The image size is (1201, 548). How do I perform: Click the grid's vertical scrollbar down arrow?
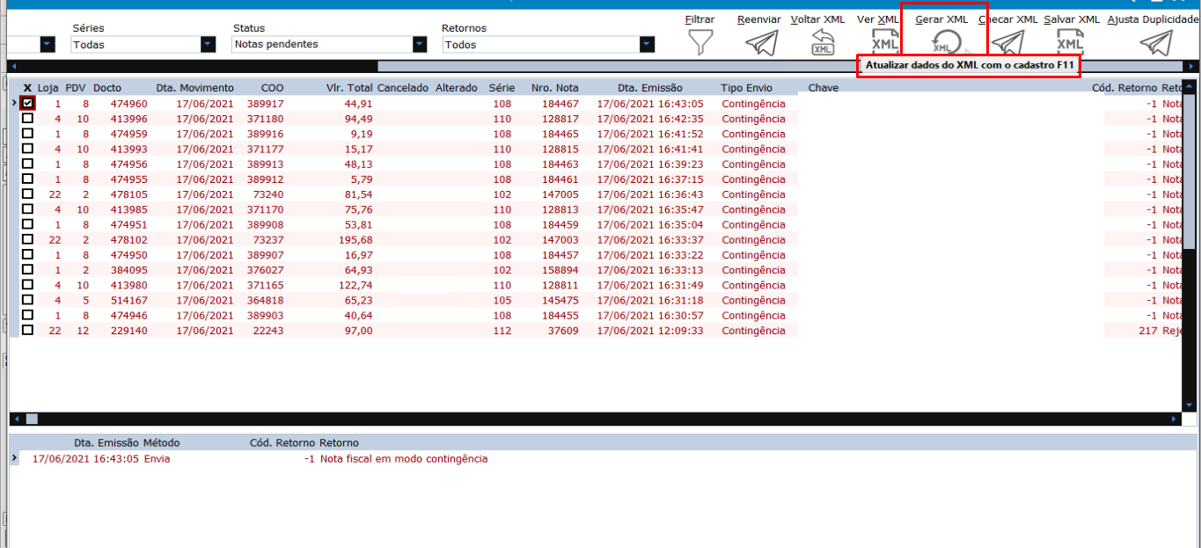(x=1189, y=405)
